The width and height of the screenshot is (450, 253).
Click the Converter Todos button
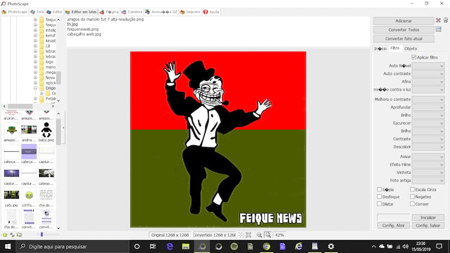[x=403, y=29]
